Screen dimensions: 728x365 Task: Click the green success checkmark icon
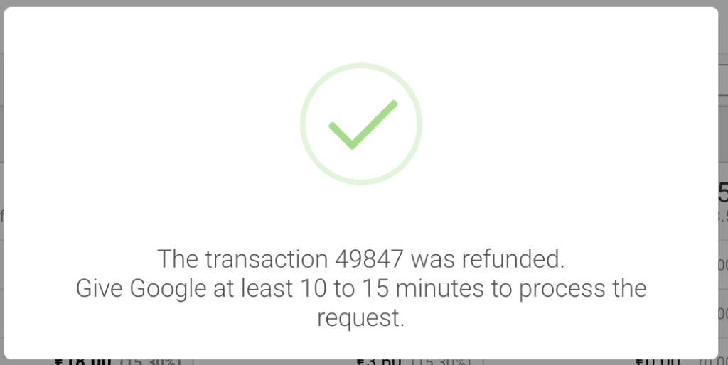[361, 125]
